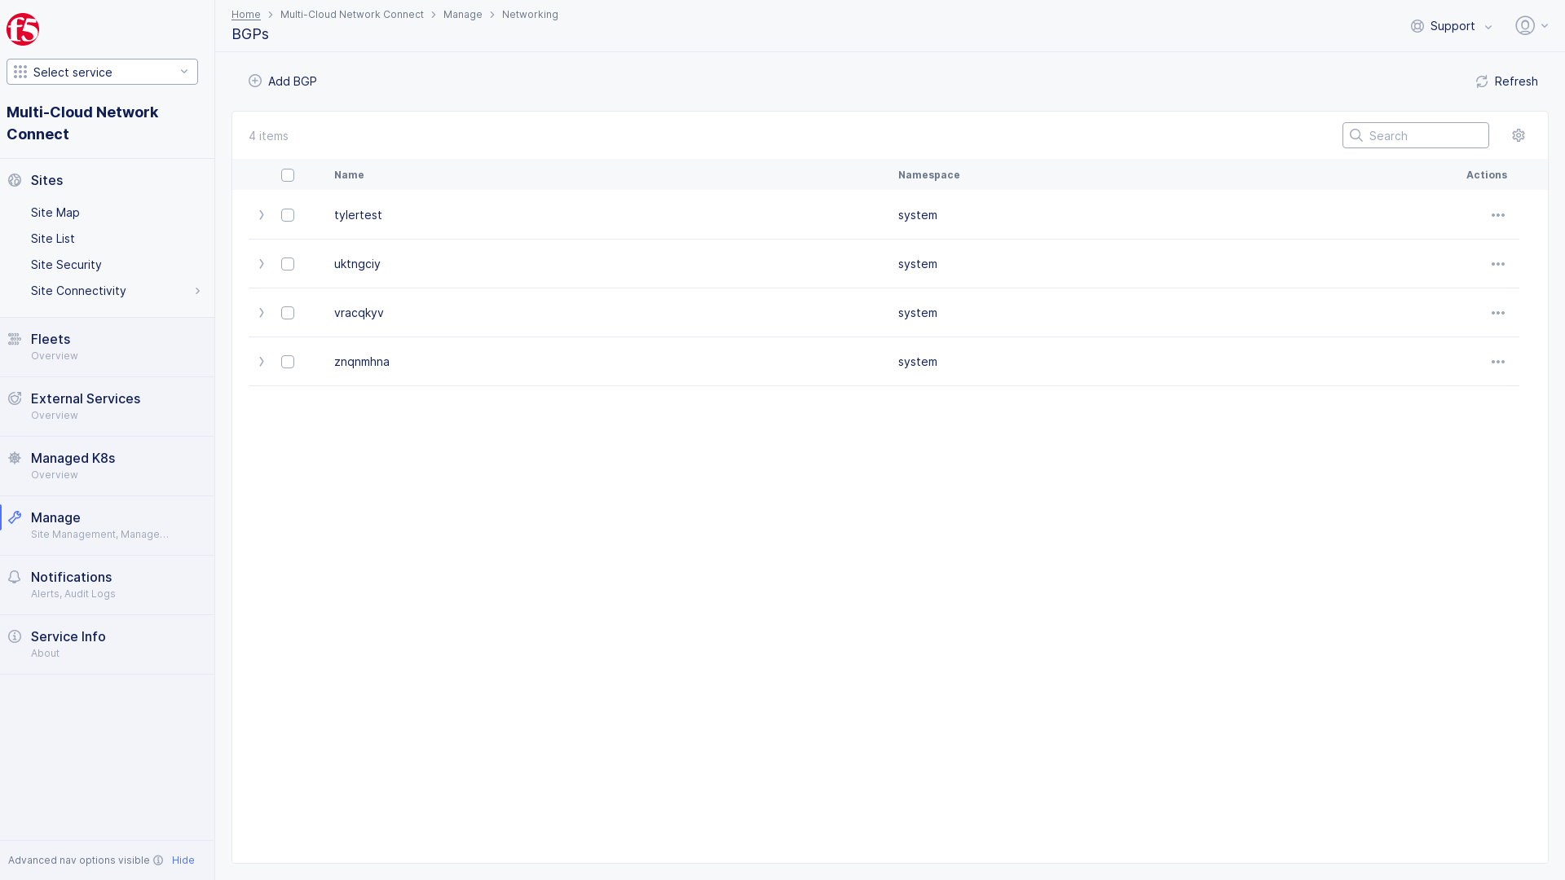
Task: Click the Manage breadcrumb
Action: coord(463,15)
